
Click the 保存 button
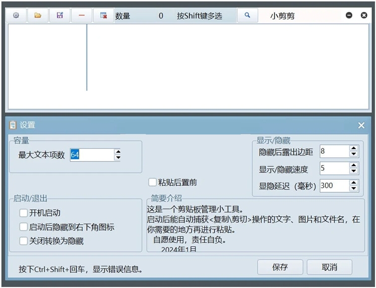(280, 267)
